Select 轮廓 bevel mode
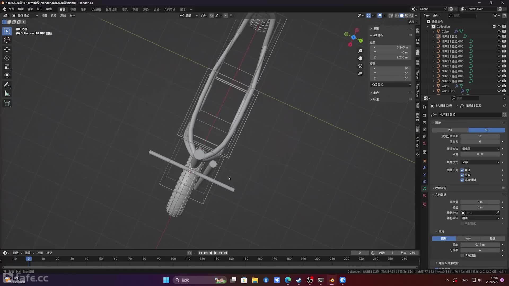 [493, 239]
